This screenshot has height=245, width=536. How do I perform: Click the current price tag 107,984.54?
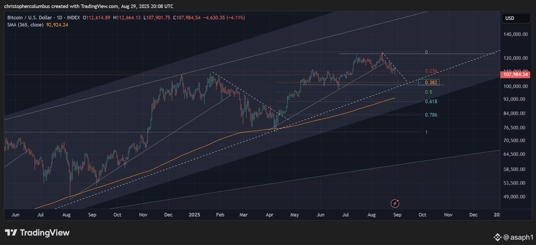coord(515,74)
